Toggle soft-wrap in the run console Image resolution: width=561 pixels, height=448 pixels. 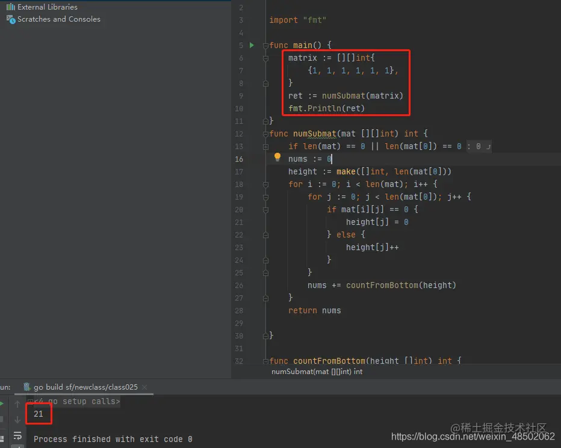click(x=17, y=435)
